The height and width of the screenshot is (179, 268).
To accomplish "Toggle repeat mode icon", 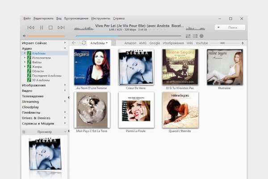I will (188, 36).
